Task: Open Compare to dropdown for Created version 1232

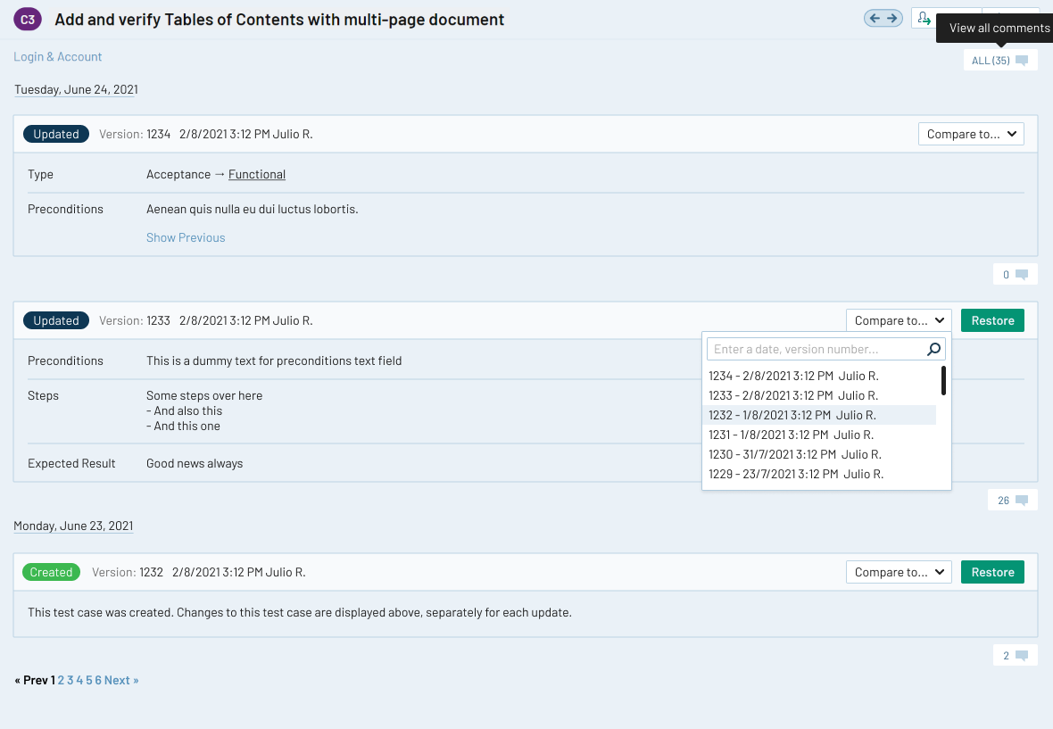Action: [x=899, y=572]
